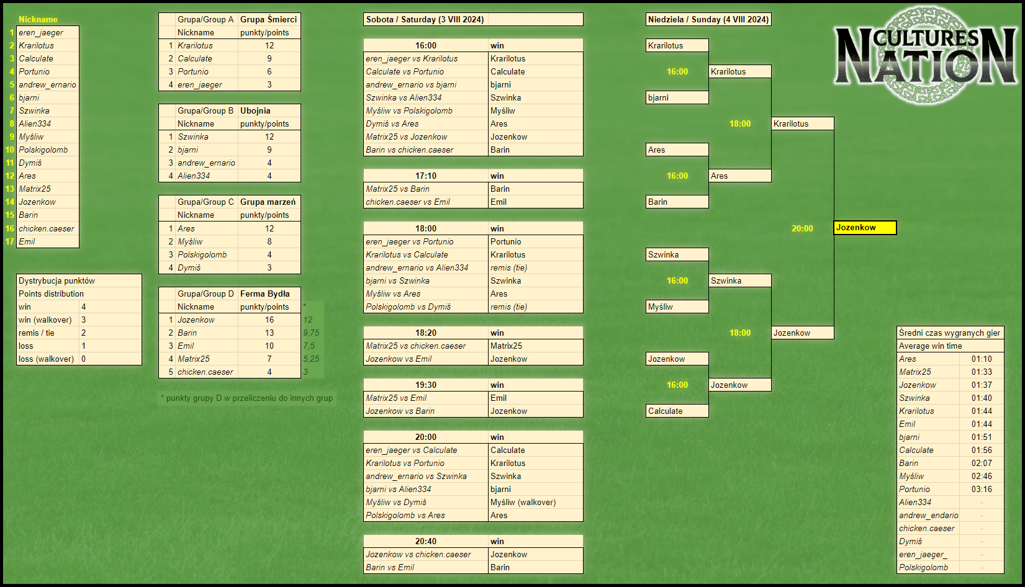The image size is (1025, 587).
Task: Select the Sobota / Saturday date header
Action: [425, 19]
